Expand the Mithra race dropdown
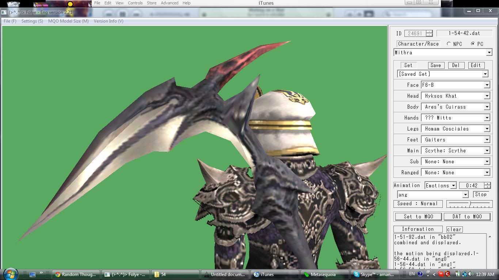Image resolution: width=499 pixels, height=280 pixels. [489, 53]
